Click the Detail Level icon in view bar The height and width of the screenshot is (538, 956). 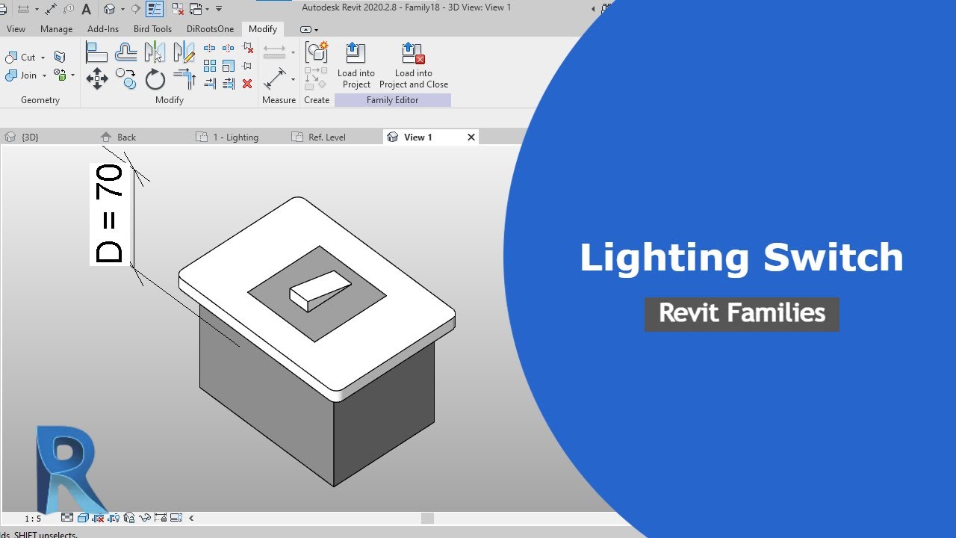(67, 517)
